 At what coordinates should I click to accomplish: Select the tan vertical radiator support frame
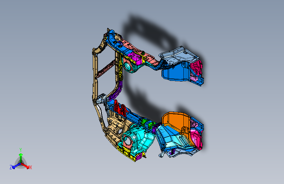(x=95, y=72)
